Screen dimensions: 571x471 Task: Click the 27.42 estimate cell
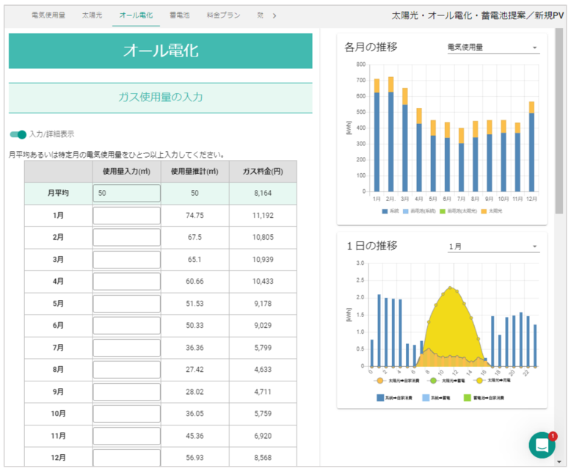coord(194,370)
